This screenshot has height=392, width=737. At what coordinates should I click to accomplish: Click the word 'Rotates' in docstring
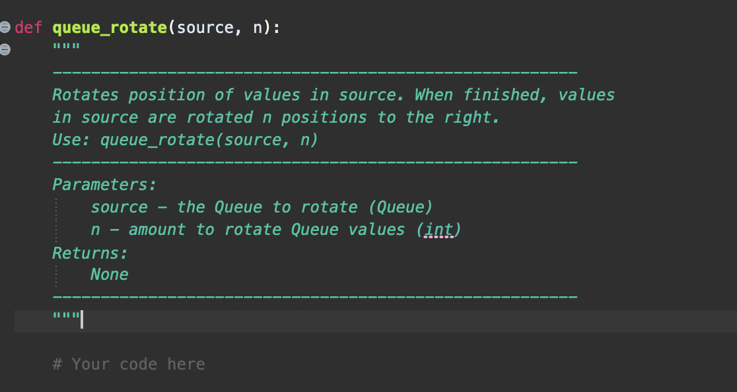tap(86, 95)
